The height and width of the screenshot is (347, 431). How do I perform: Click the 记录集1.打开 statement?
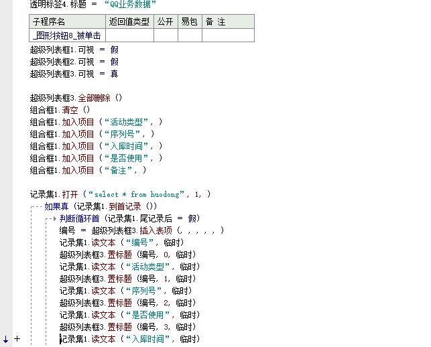121,194
